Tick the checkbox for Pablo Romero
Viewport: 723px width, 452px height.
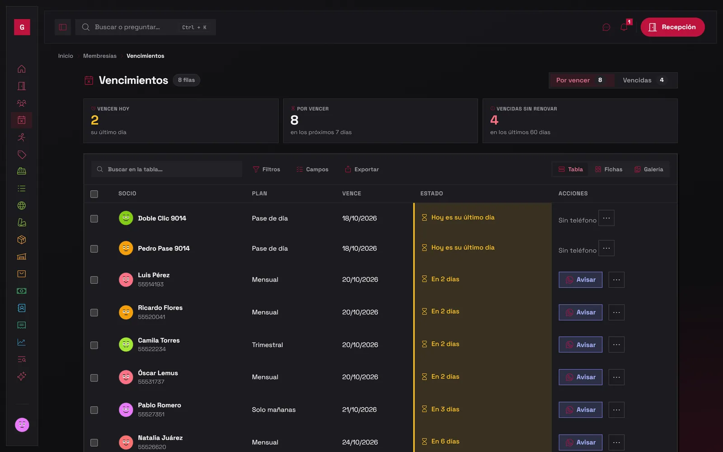[94, 410]
